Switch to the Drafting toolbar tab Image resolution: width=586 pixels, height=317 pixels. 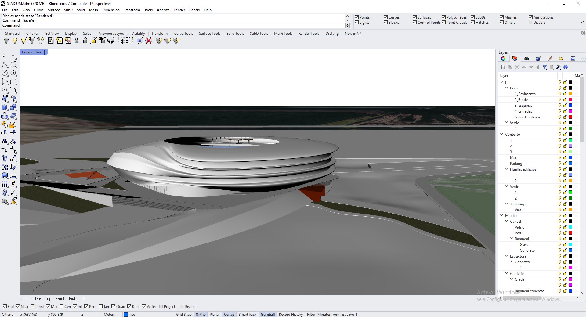(x=332, y=34)
